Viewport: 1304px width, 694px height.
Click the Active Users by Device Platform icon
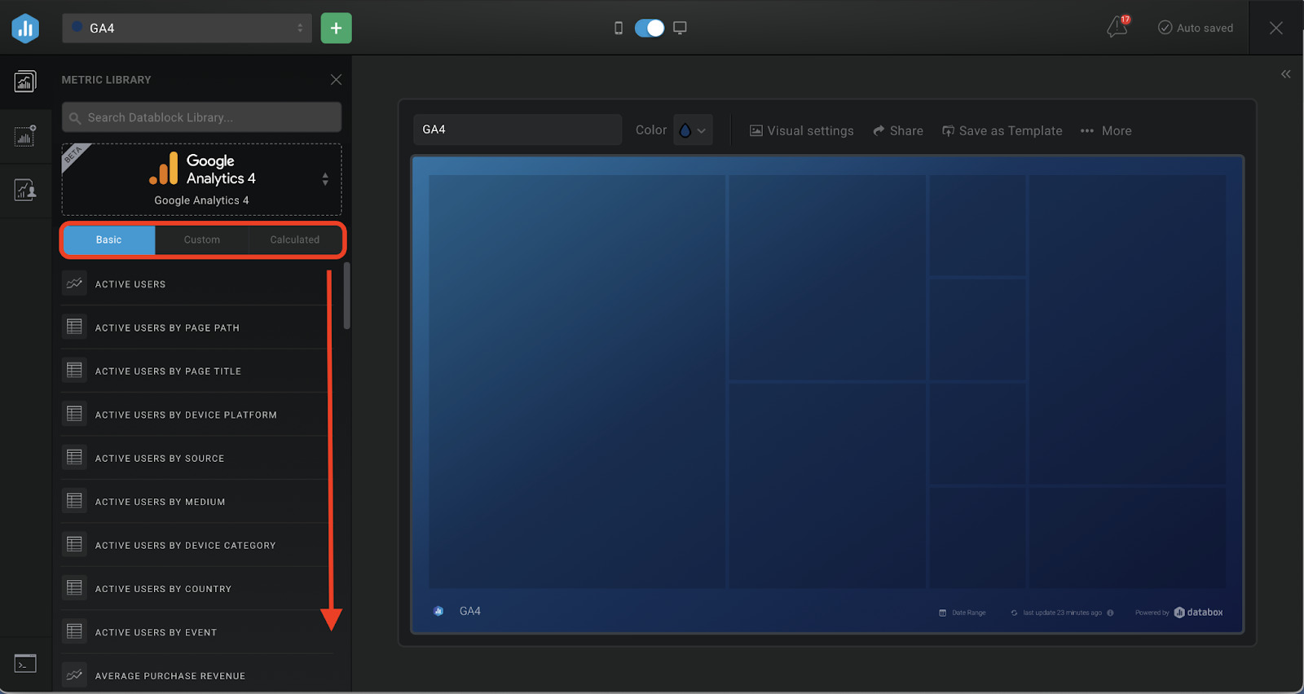74,414
